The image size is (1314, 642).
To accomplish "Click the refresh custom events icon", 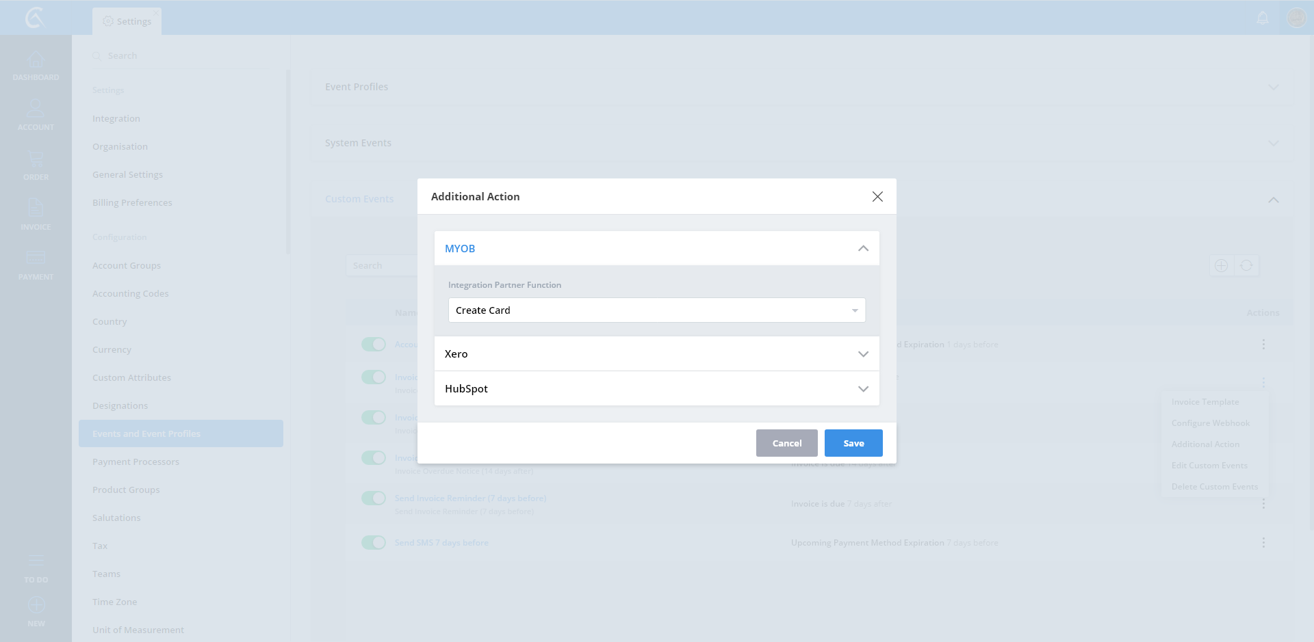I will (x=1246, y=265).
